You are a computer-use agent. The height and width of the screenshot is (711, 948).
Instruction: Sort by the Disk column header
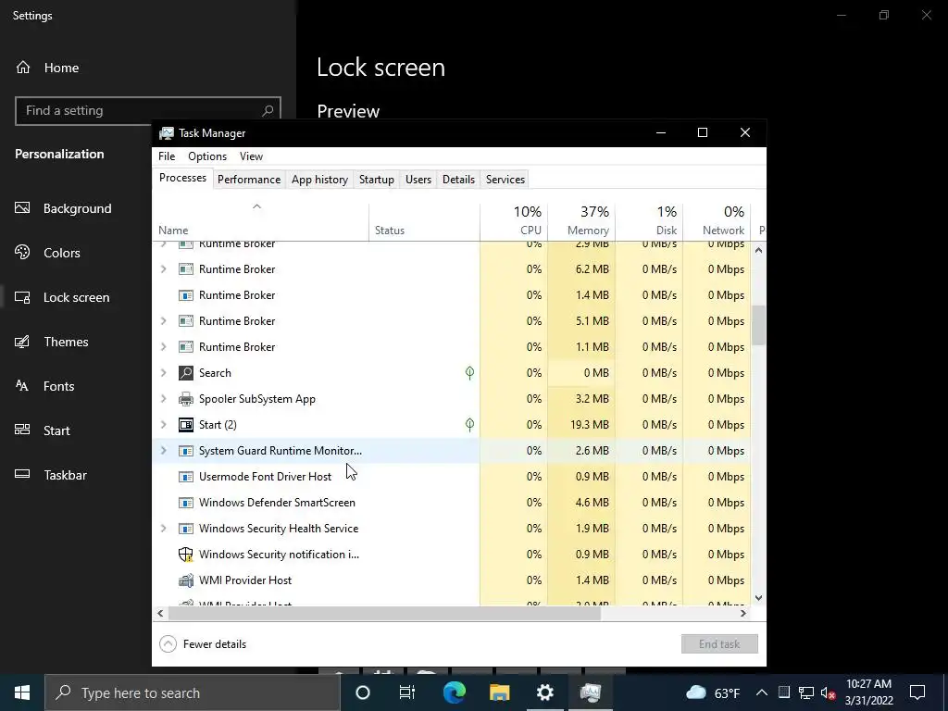(x=649, y=221)
